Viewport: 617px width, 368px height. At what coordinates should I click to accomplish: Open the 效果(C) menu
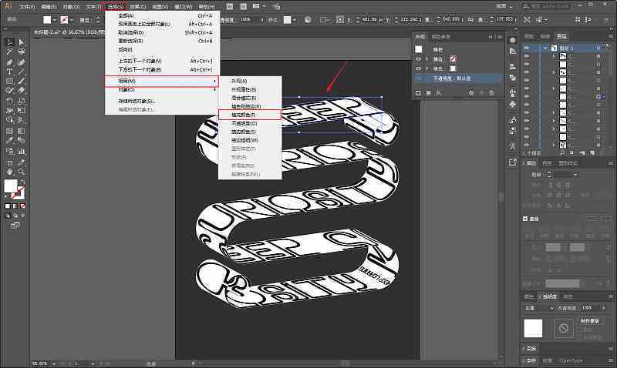point(138,7)
